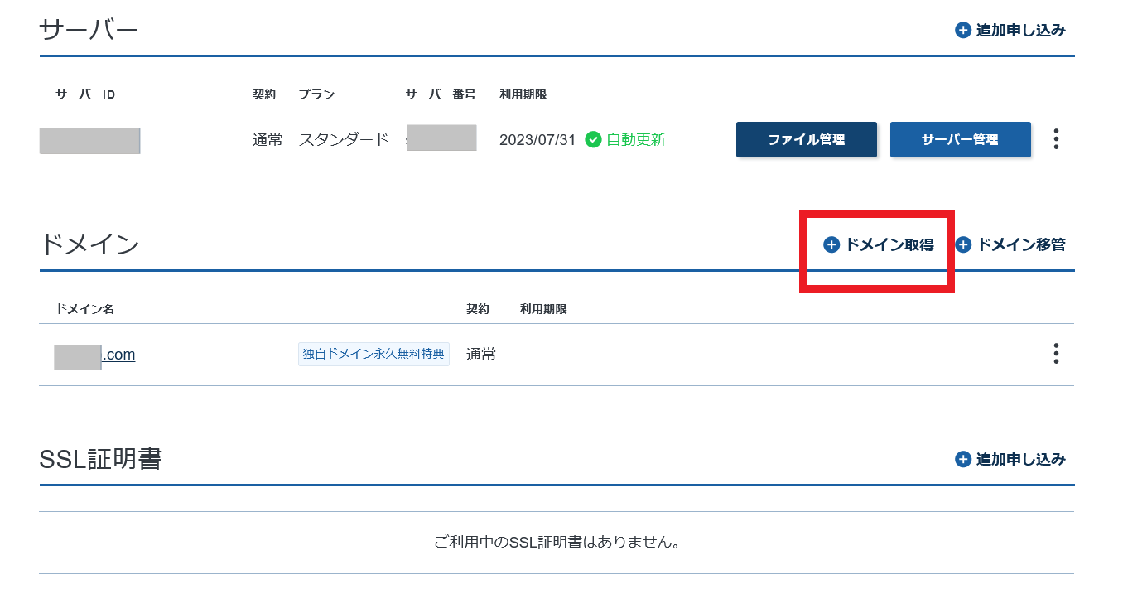Click SSL証明書 section 追加申し込み link
This screenshot has height=599, width=1123.
[x=1011, y=459]
